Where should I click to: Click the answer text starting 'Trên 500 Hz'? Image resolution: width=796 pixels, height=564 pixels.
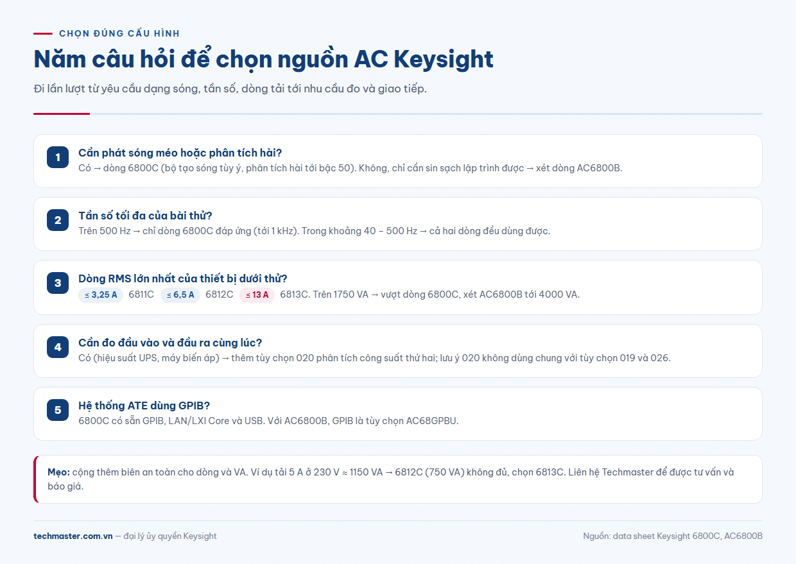(314, 231)
